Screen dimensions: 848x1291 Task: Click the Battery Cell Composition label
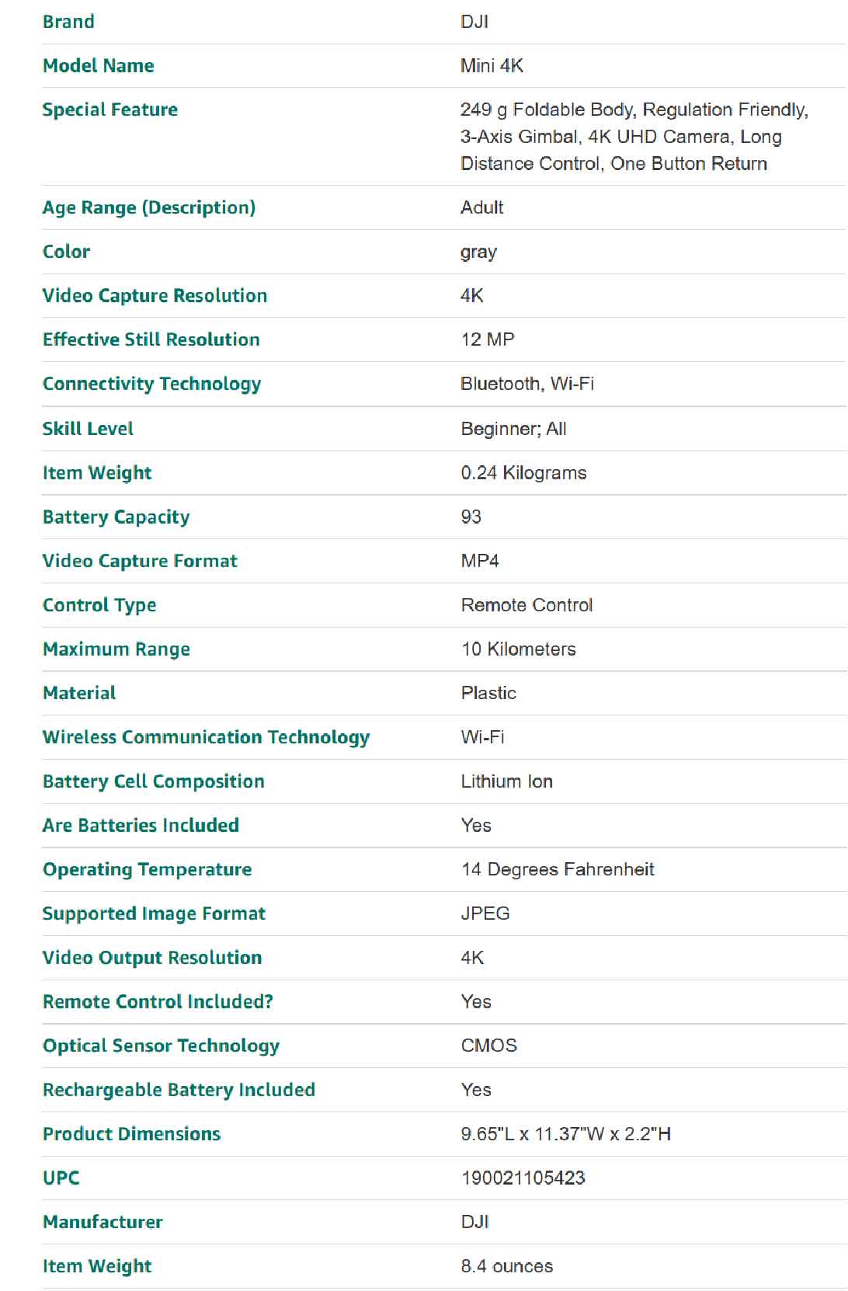pyautogui.click(x=153, y=781)
